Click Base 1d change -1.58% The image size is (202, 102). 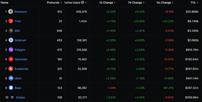(x=111, y=88)
